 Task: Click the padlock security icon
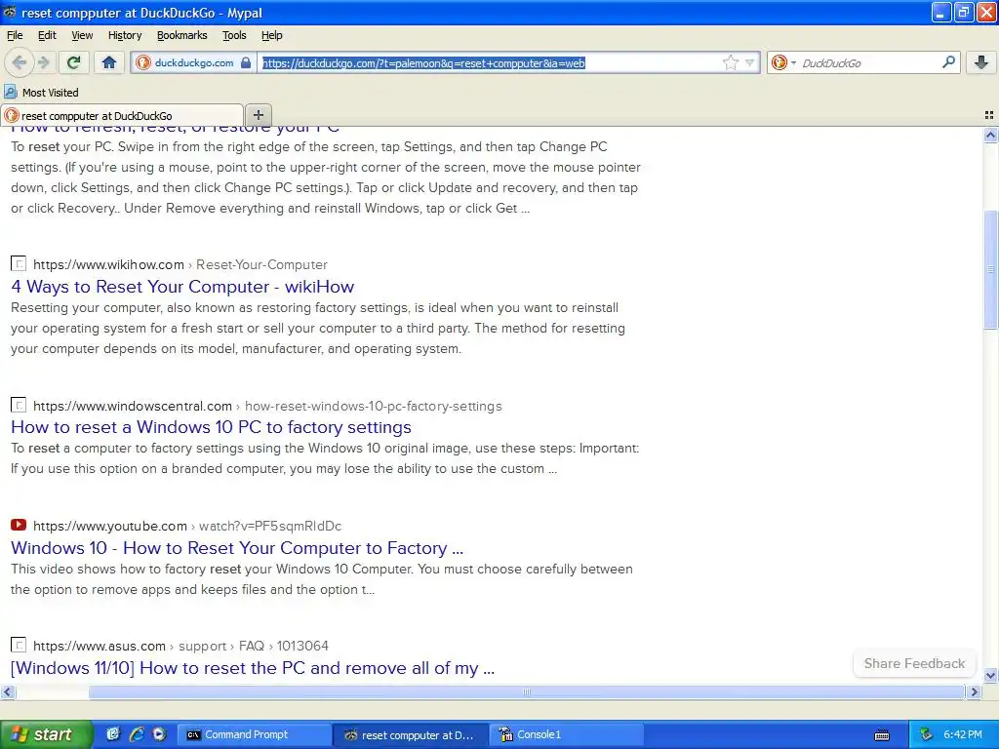pyautogui.click(x=245, y=62)
